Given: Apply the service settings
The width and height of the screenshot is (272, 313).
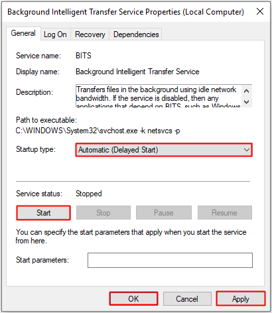Looking at the screenshot, I should (x=241, y=299).
